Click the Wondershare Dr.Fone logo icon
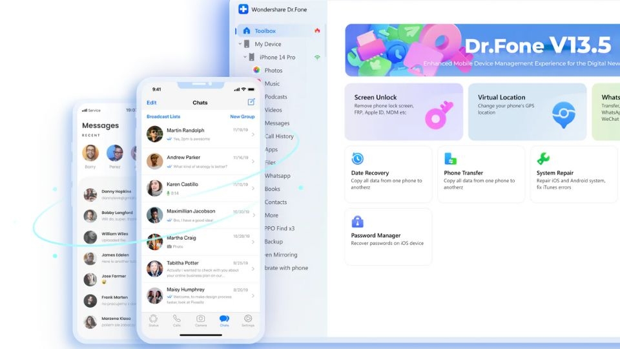 click(x=243, y=9)
